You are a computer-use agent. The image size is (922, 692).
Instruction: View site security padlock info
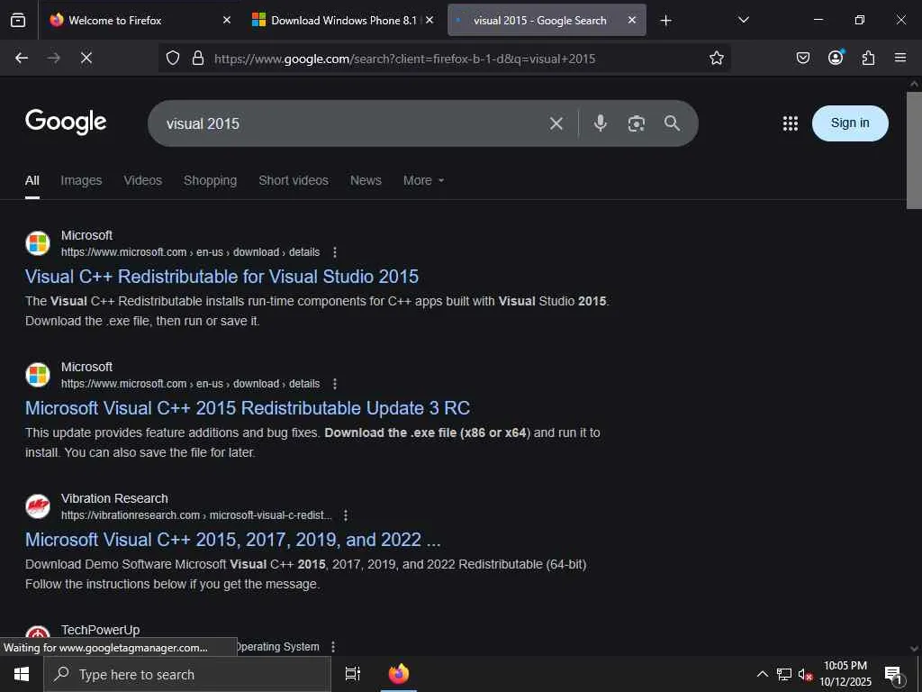point(198,58)
